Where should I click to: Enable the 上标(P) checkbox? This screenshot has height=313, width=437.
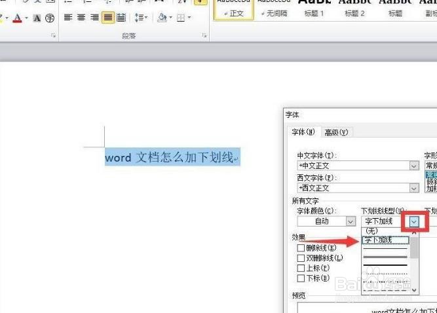[301, 268]
